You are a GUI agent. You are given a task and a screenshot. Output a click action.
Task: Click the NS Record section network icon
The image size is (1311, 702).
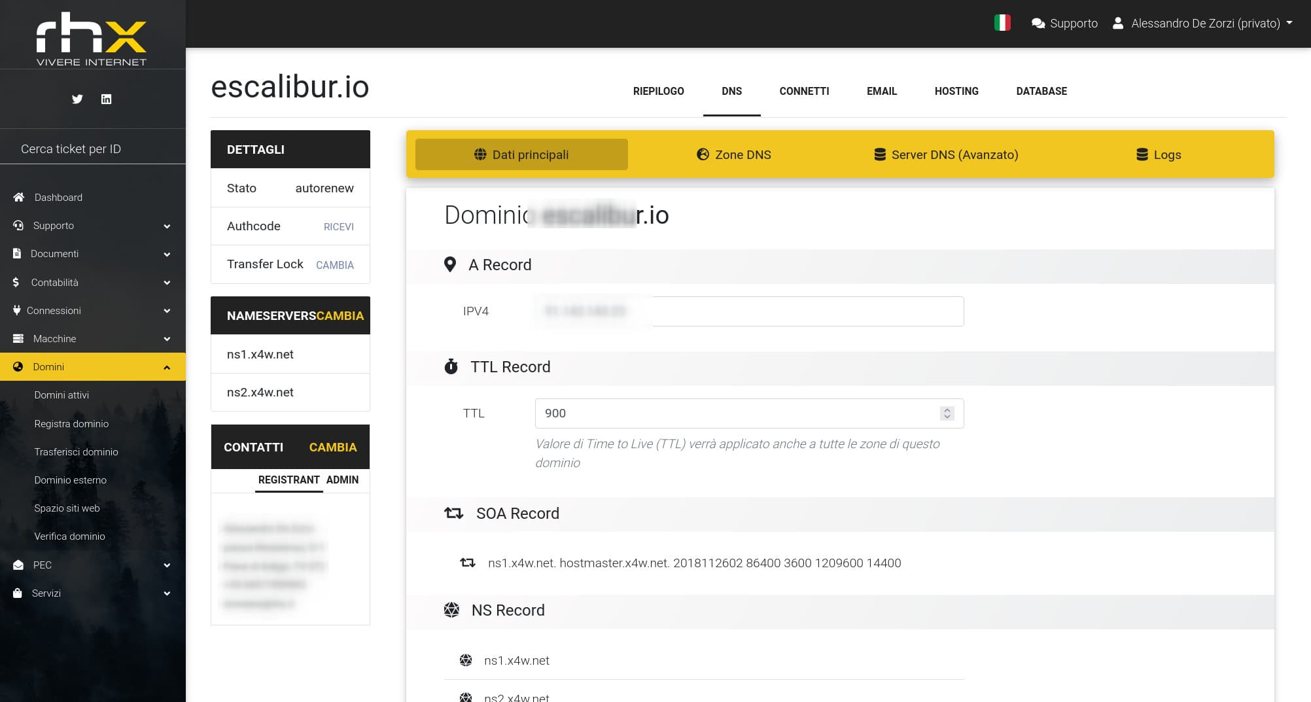pyautogui.click(x=451, y=610)
